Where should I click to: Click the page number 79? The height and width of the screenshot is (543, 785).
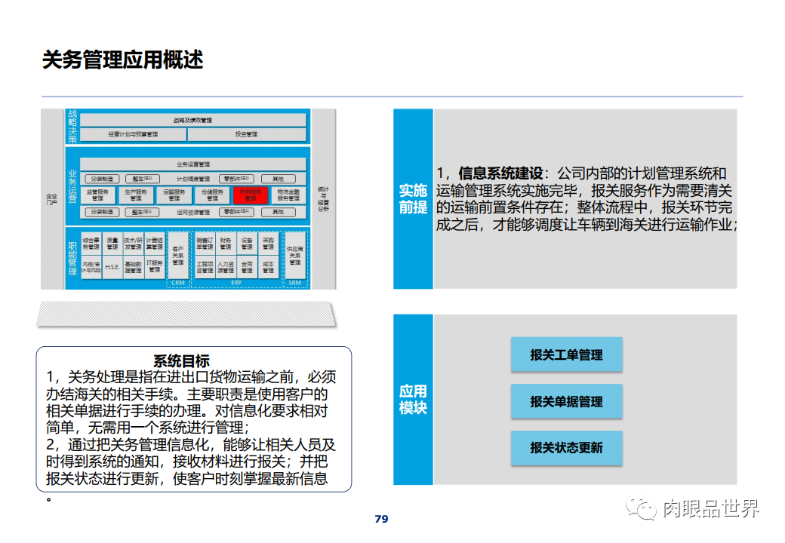[x=380, y=518]
